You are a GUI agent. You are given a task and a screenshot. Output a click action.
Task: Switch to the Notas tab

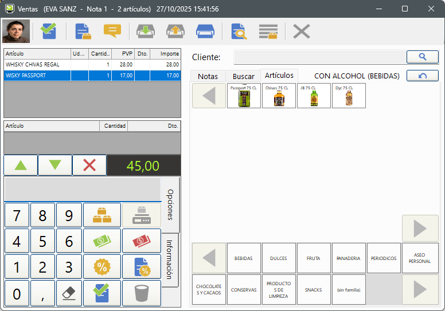coord(208,76)
